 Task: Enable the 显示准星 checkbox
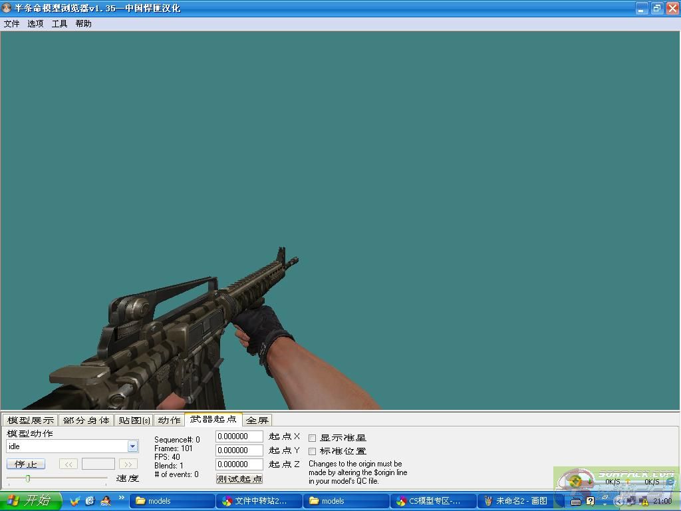pos(312,438)
